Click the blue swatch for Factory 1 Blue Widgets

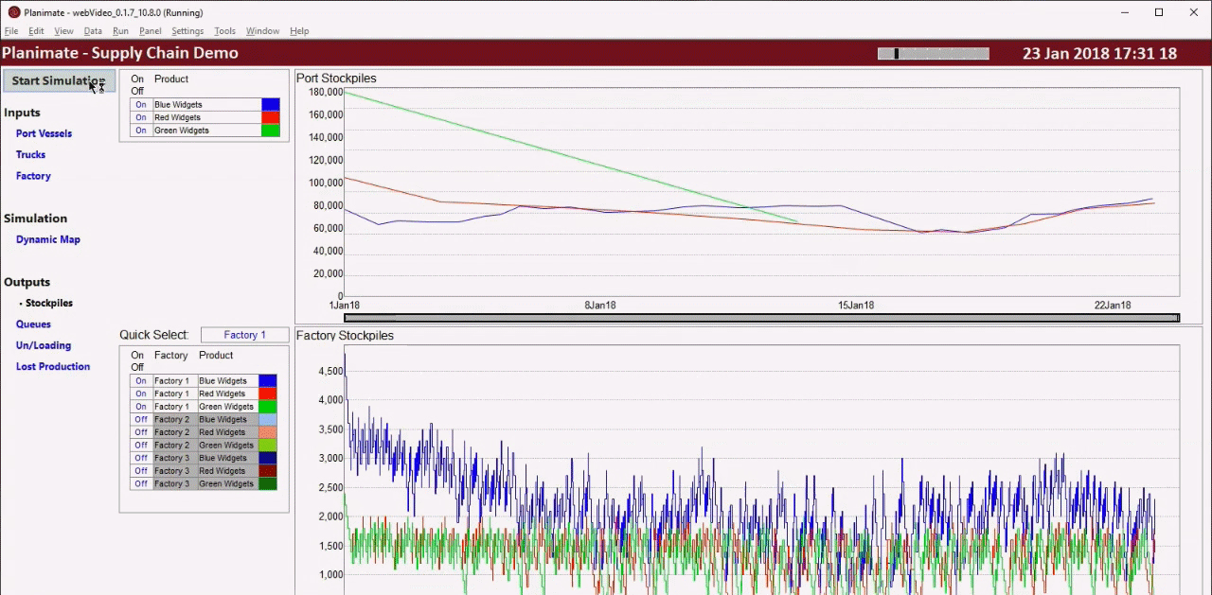point(268,381)
